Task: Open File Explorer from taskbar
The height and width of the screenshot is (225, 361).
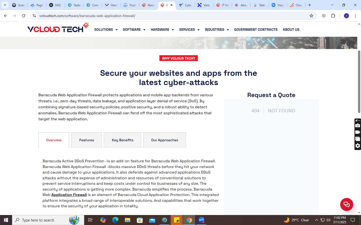Action: point(128,220)
